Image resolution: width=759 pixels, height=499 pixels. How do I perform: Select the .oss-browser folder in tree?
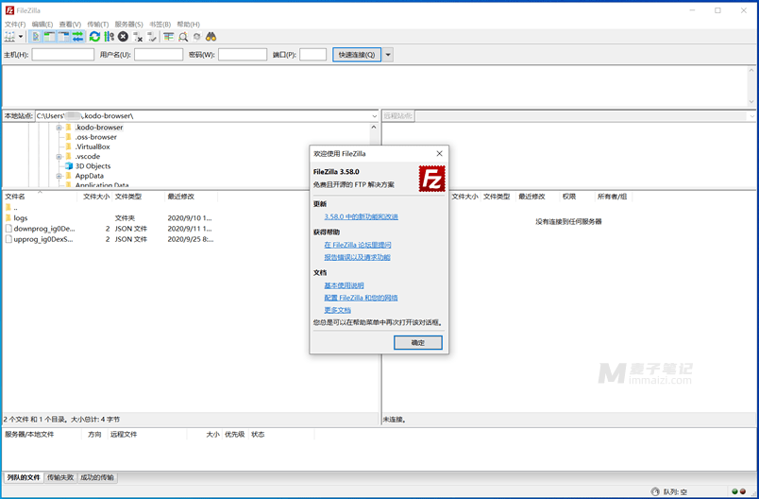click(x=96, y=137)
